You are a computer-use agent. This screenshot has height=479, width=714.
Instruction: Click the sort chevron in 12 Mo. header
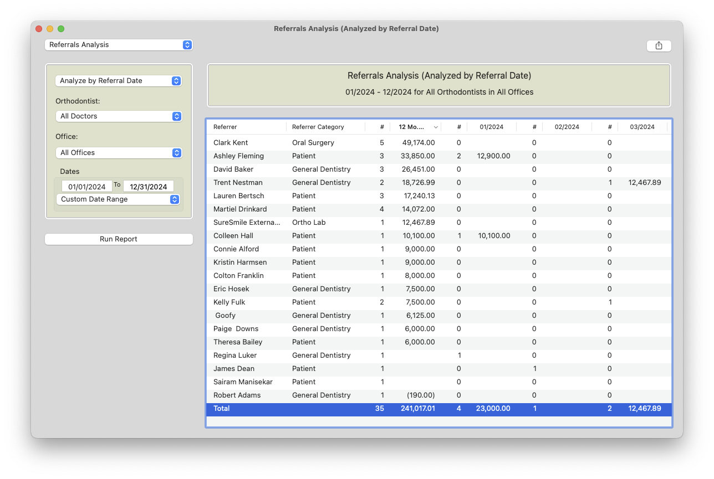[436, 127]
